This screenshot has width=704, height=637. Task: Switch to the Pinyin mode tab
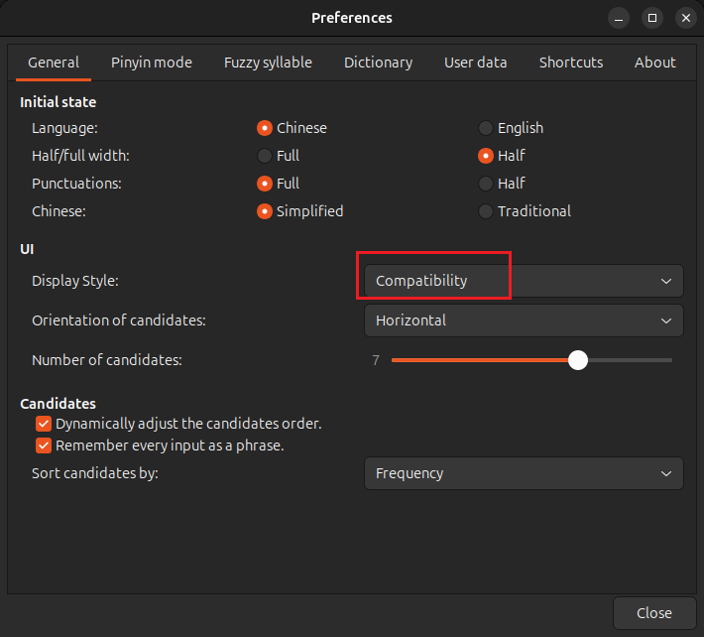pos(152,63)
